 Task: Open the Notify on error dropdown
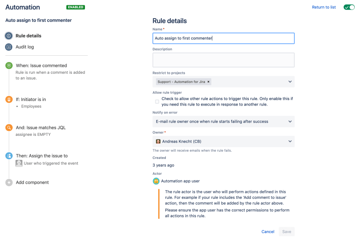tap(223, 122)
